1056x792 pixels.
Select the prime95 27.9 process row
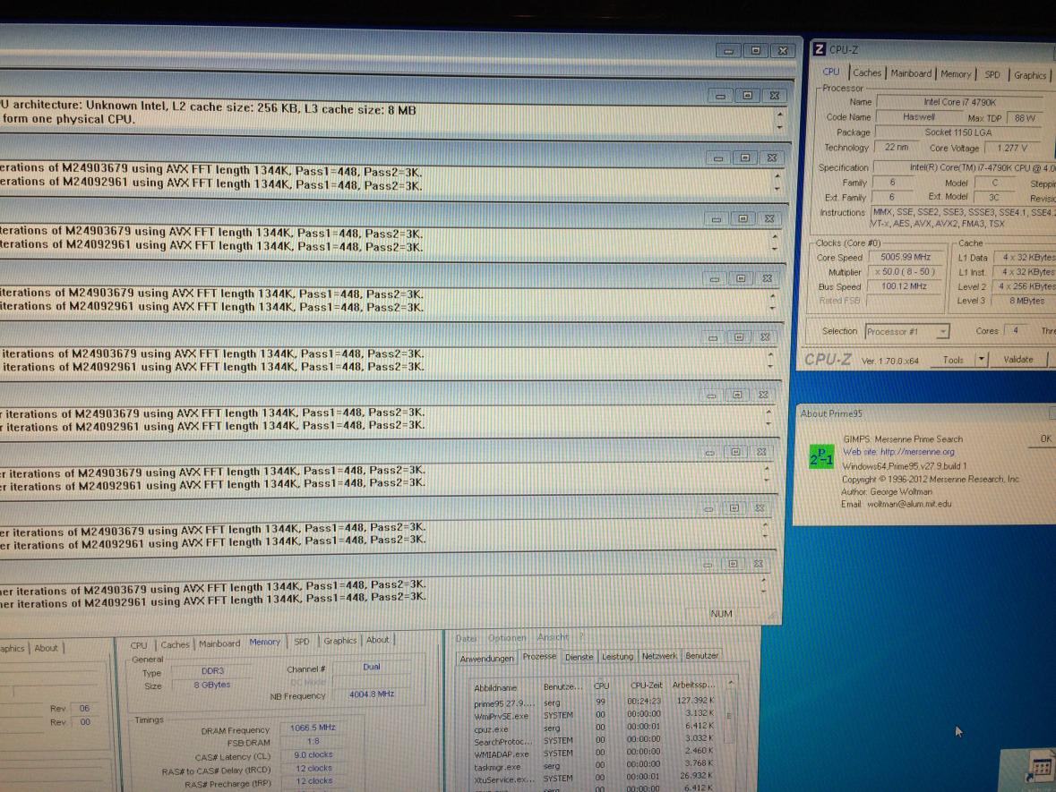pyautogui.click(x=596, y=702)
